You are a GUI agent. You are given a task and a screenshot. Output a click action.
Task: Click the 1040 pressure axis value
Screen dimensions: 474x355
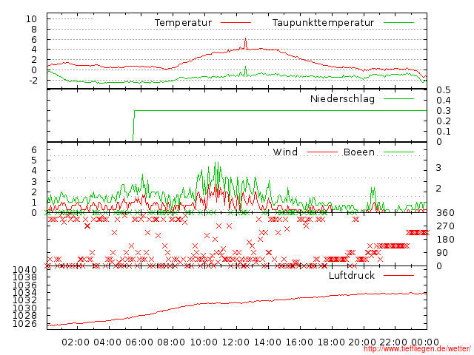(24, 270)
